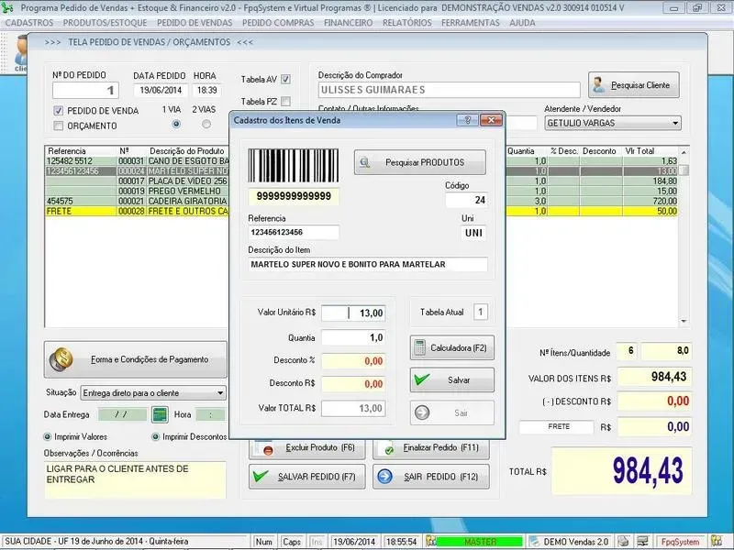Click the coin icon for Forma e Condições de Pagamento
The image size is (734, 550).
tap(62, 359)
